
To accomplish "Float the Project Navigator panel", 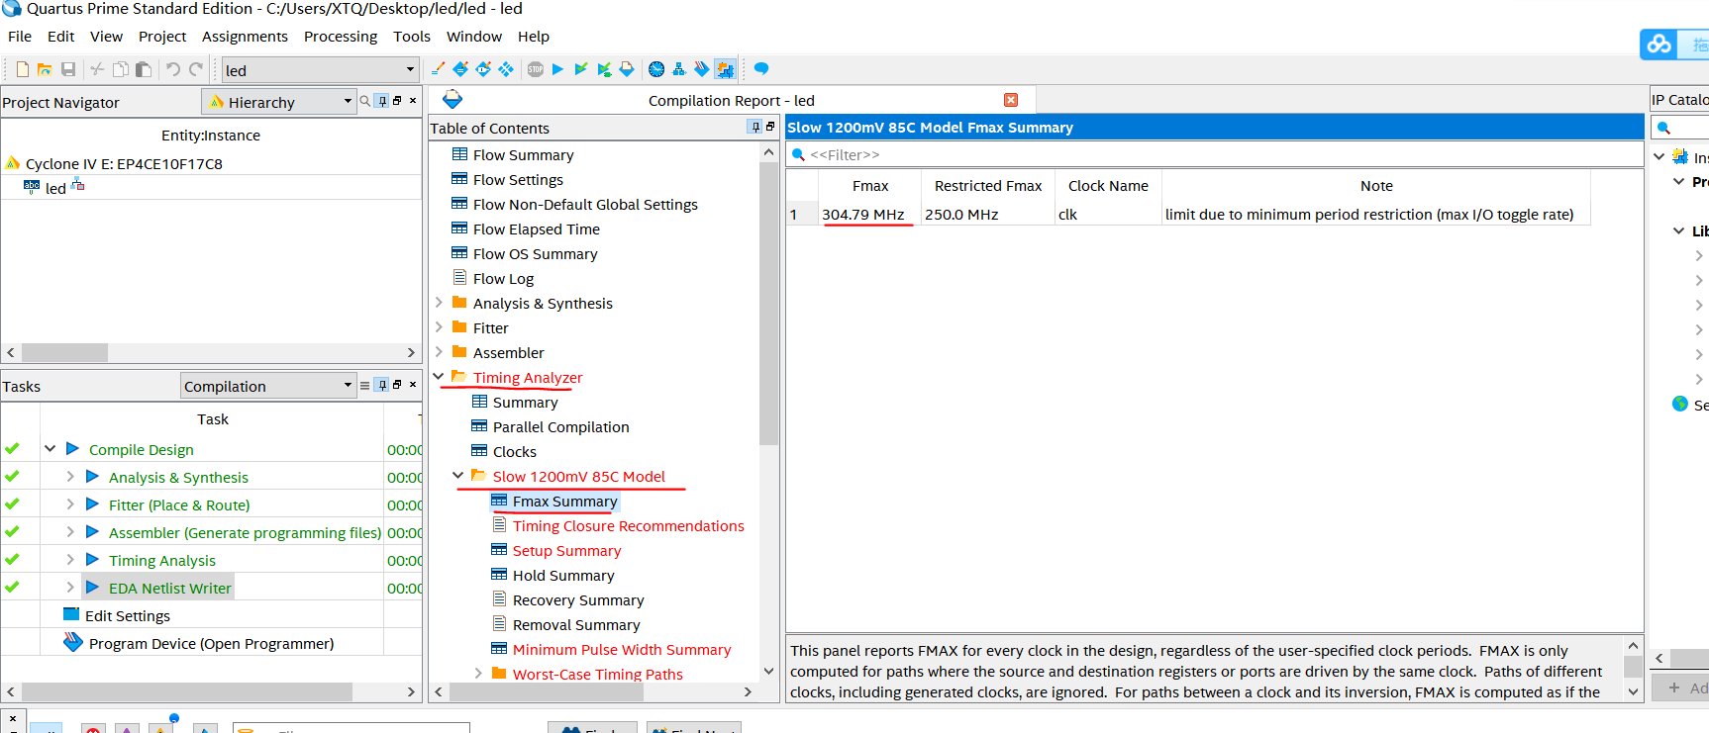I will tap(397, 101).
